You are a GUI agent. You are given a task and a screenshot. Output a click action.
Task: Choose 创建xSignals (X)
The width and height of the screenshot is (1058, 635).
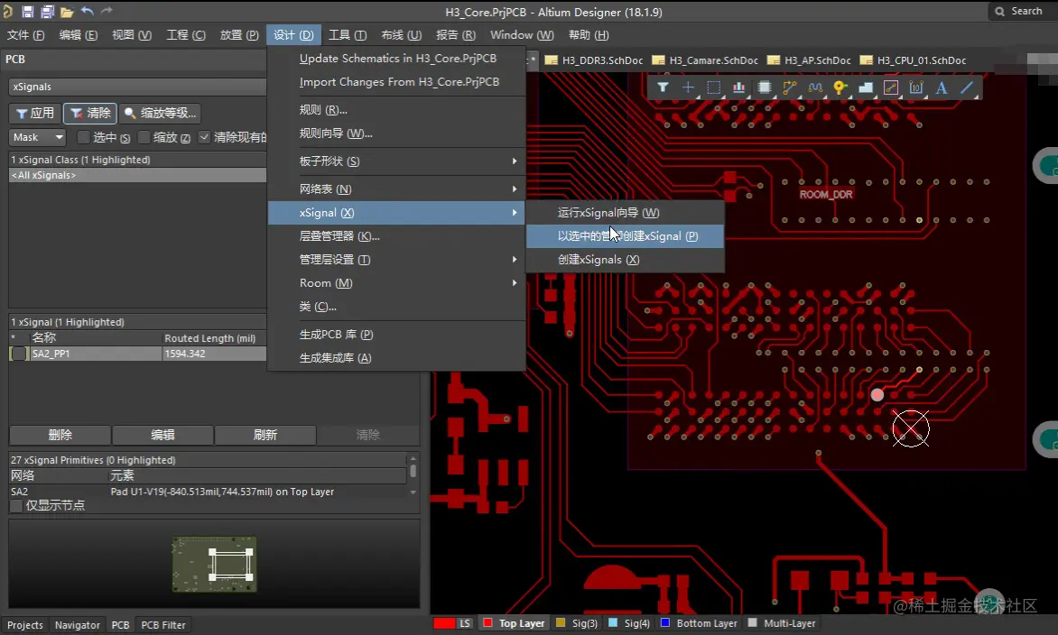tap(625, 260)
